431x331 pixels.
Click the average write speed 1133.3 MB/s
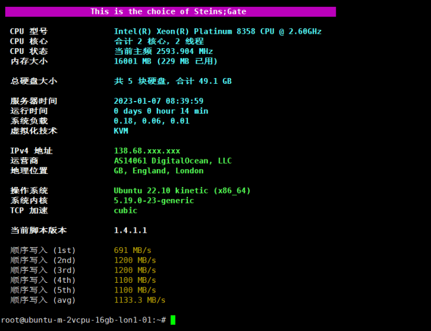click(x=140, y=300)
